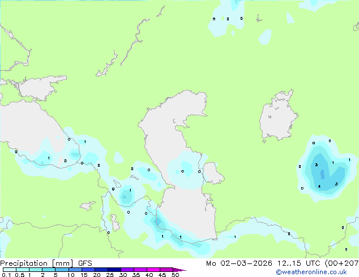The height and width of the screenshot is (277, 359).
Task: Select the legend swatch between 5 and 10
Action: pyautogui.click(x=62, y=270)
